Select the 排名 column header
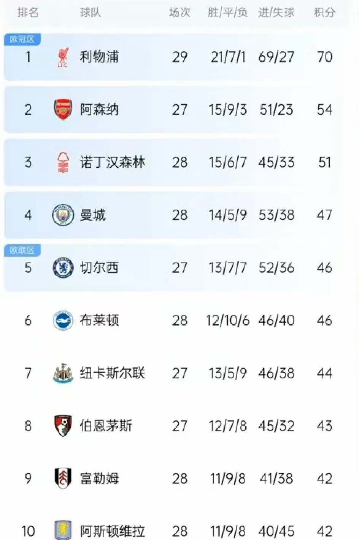This screenshot has height=540, width=359. tap(28, 13)
